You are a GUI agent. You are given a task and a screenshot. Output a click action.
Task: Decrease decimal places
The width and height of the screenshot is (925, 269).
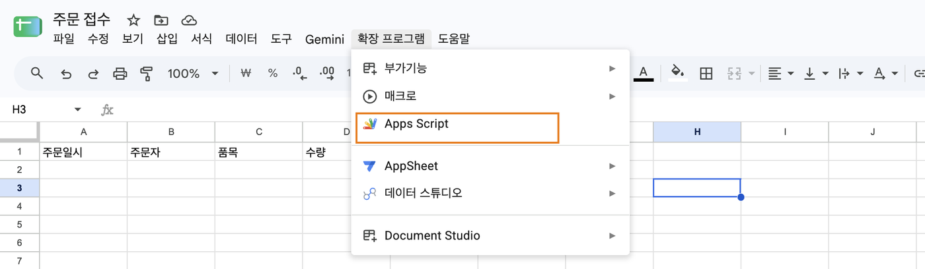point(300,73)
